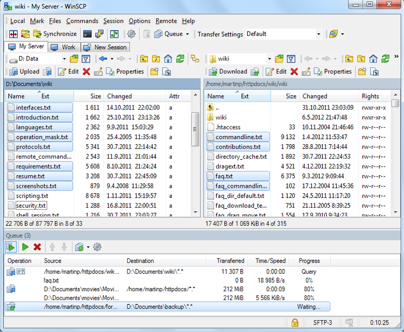This screenshot has height=332, width=404.
Task: Expand local back history dropdown arrow
Action: click(x=112, y=59)
